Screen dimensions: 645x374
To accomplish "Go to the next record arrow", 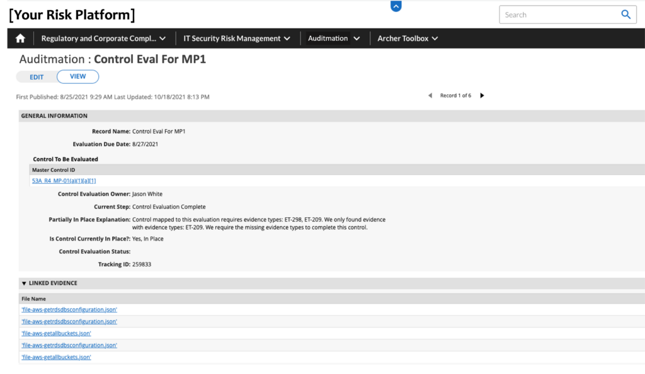I will pos(482,96).
